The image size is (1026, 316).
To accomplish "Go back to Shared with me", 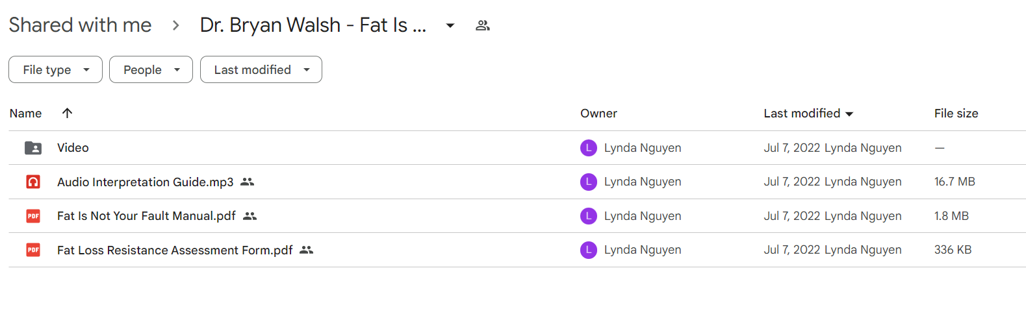I will coord(80,25).
